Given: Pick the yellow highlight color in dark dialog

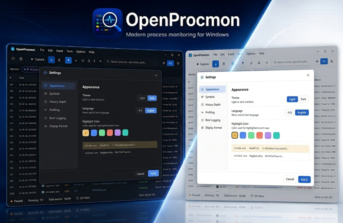Looking at the screenshot, I should coord(86,133).
